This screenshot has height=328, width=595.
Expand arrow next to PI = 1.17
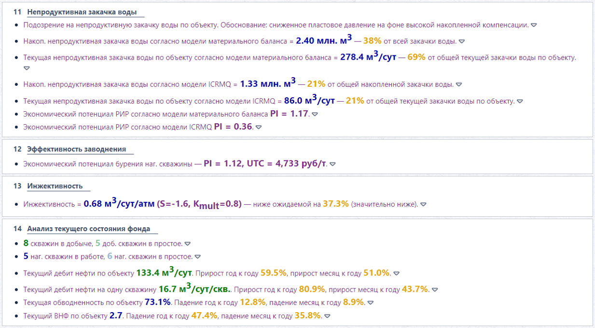(315, 115)
